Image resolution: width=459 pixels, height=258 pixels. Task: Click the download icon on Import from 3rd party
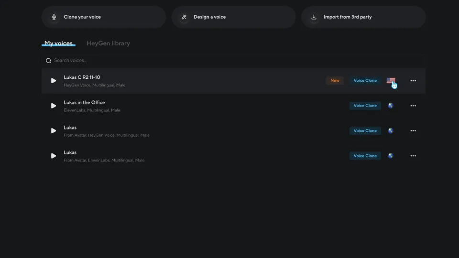click(x=314, y=17)
